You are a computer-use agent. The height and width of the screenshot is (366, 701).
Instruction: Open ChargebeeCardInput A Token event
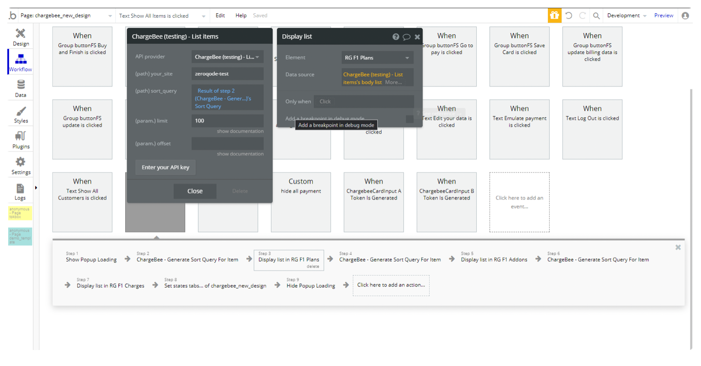(x=373, y=202)
